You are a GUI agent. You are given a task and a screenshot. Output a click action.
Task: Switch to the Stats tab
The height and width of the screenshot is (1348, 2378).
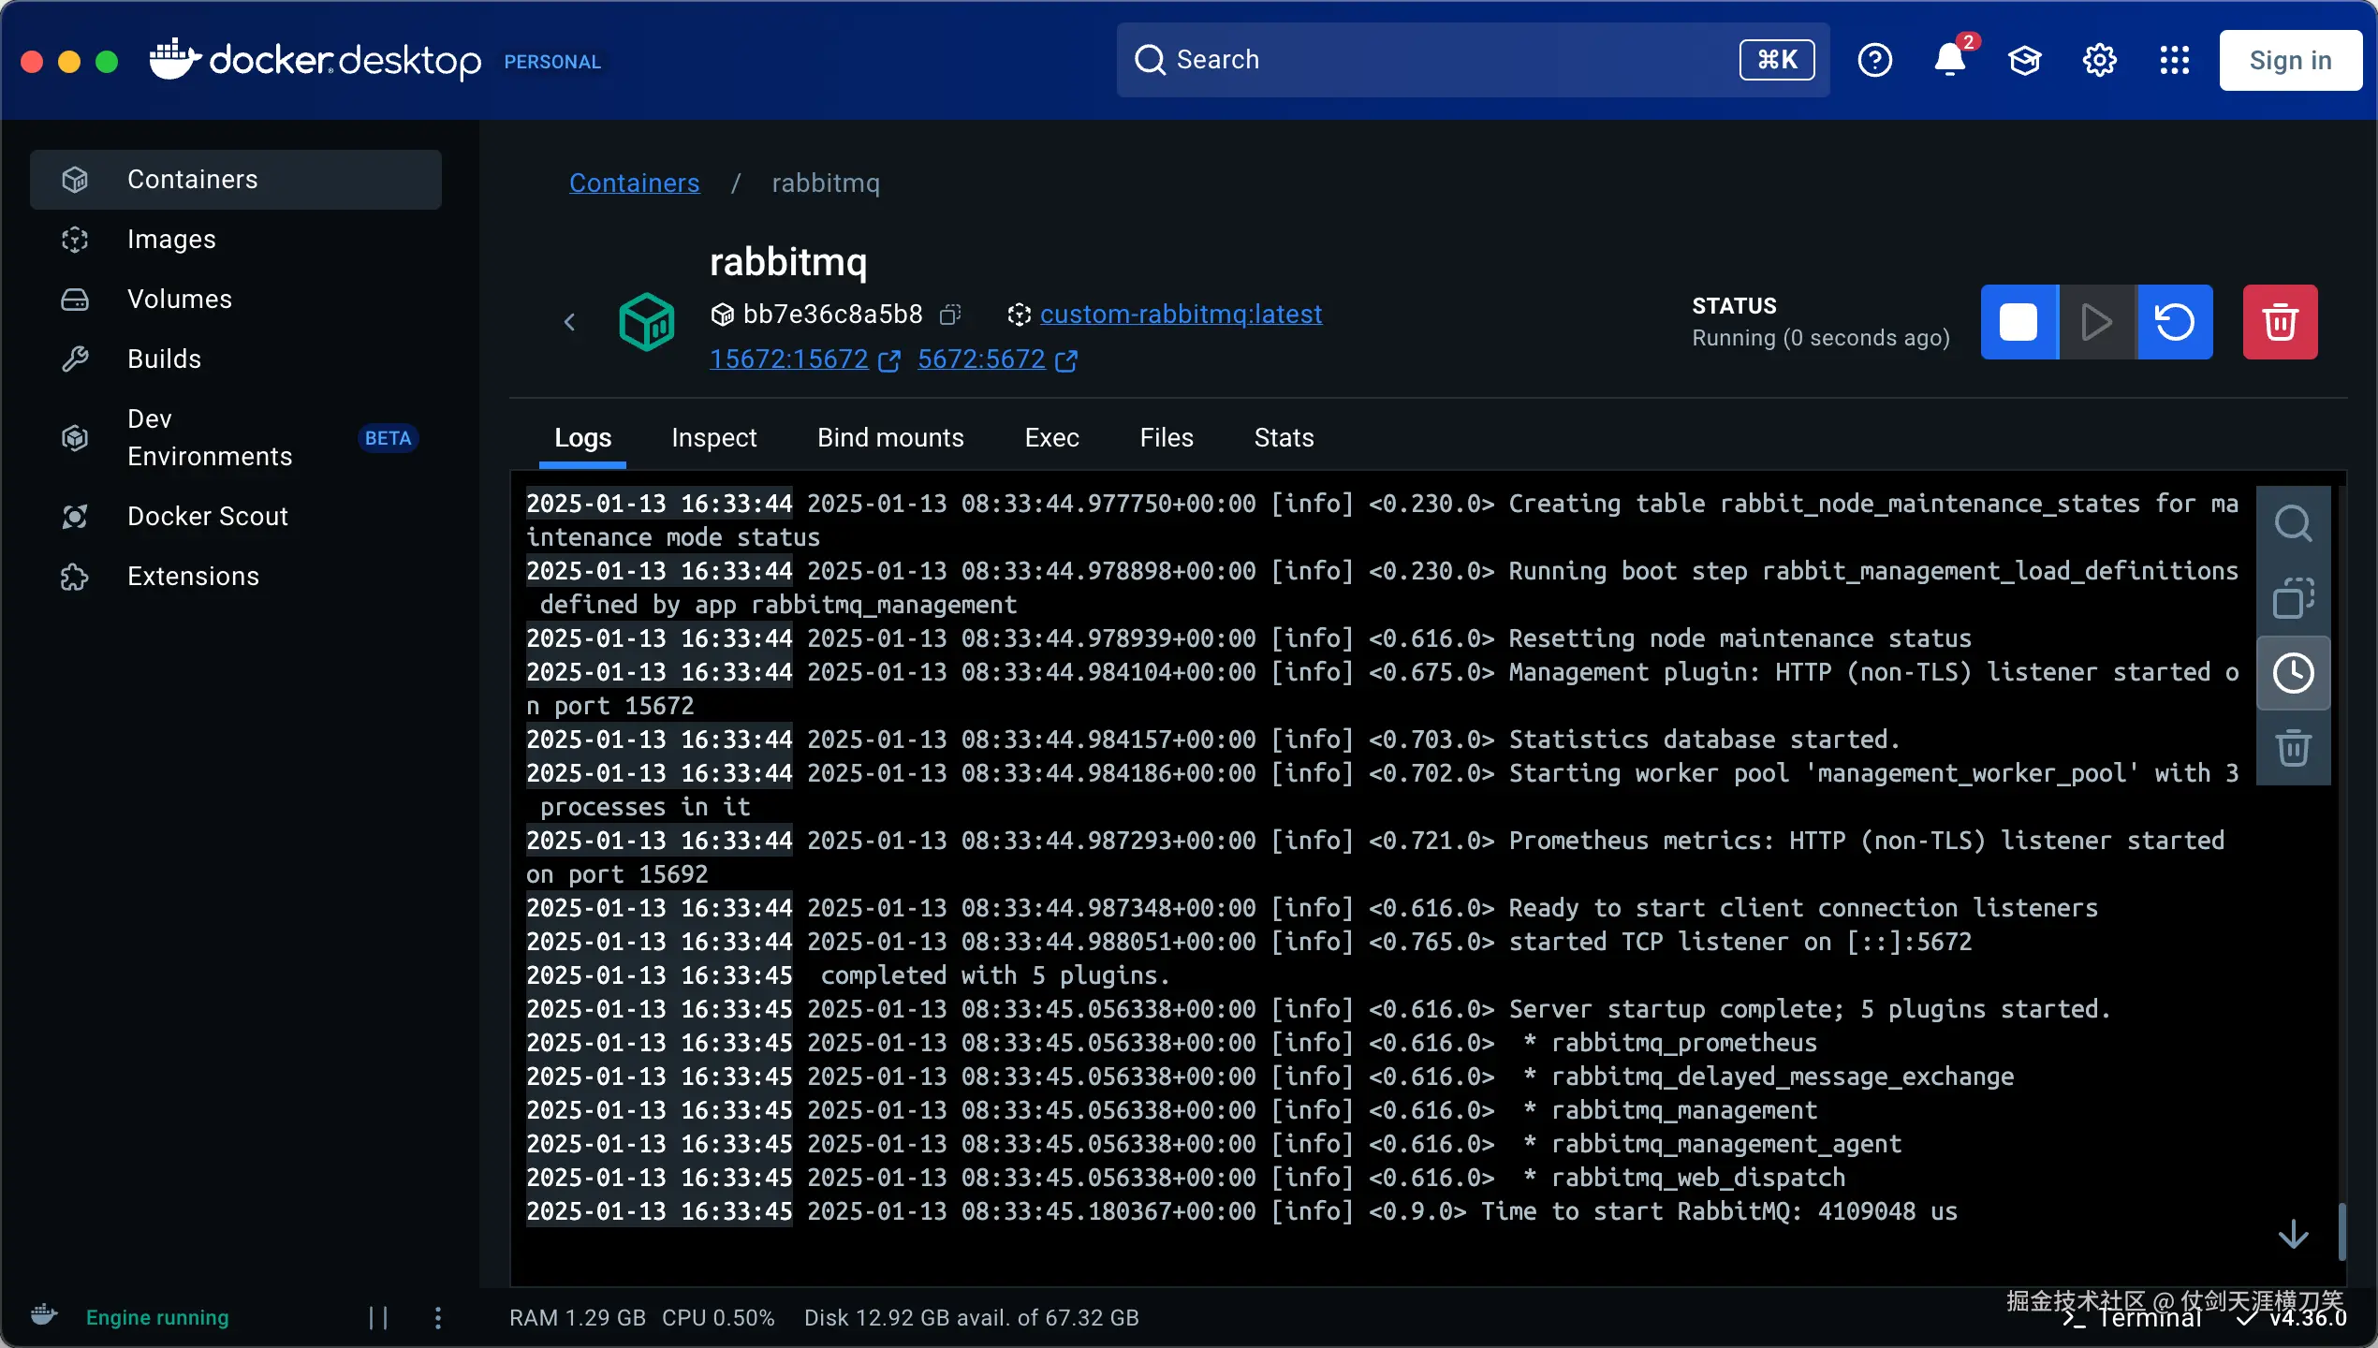[1284, 438]
